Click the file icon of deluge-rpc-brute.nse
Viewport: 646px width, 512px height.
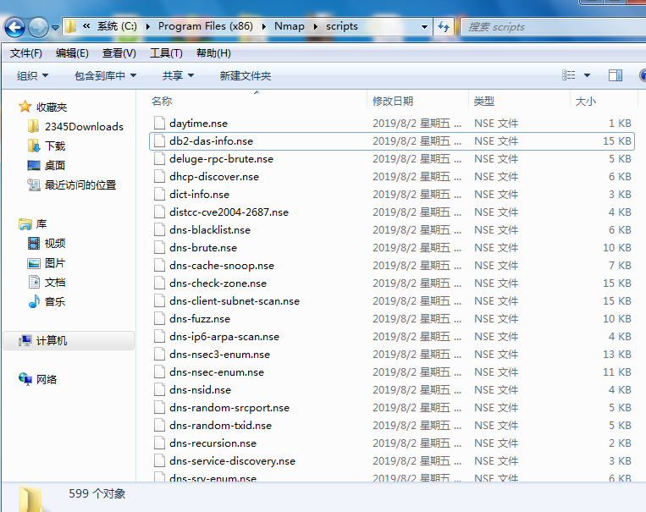[159, 158]
